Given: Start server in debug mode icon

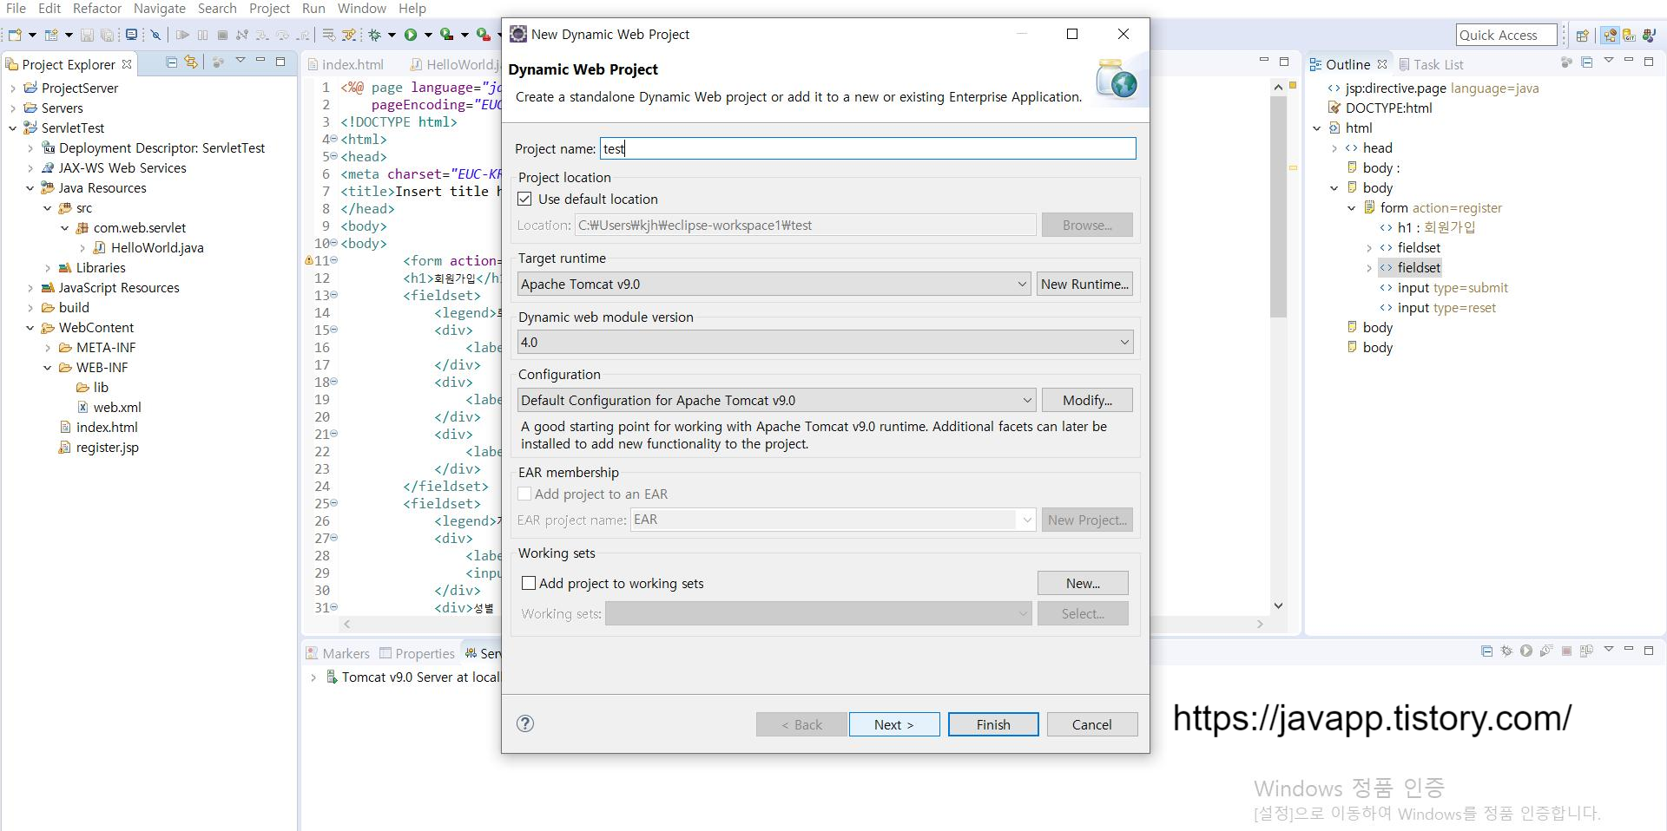Looking at the screenshot, I should click(1506, 651).
